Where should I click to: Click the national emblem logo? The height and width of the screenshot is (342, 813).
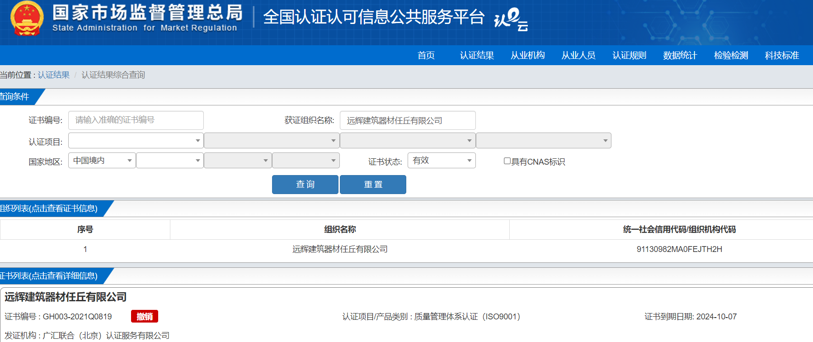click(27, 19)
